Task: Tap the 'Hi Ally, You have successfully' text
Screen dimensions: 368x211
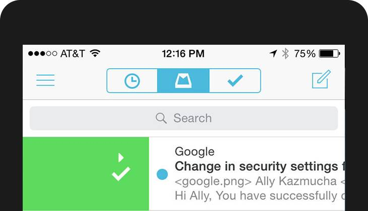Action: pos(260,195)
